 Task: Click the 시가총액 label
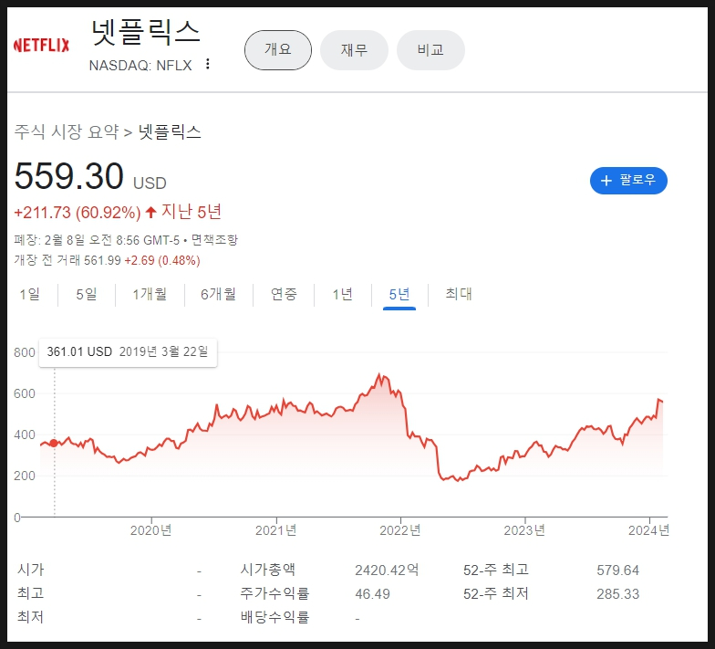[x=268, y=570]
